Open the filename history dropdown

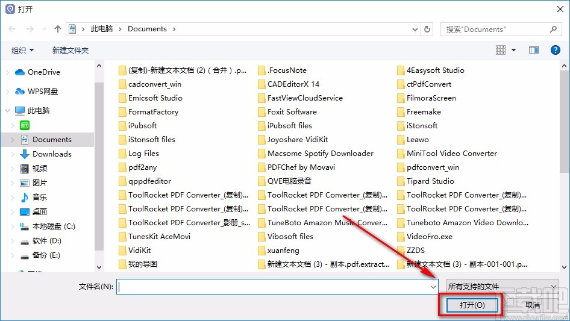[433, 287]
